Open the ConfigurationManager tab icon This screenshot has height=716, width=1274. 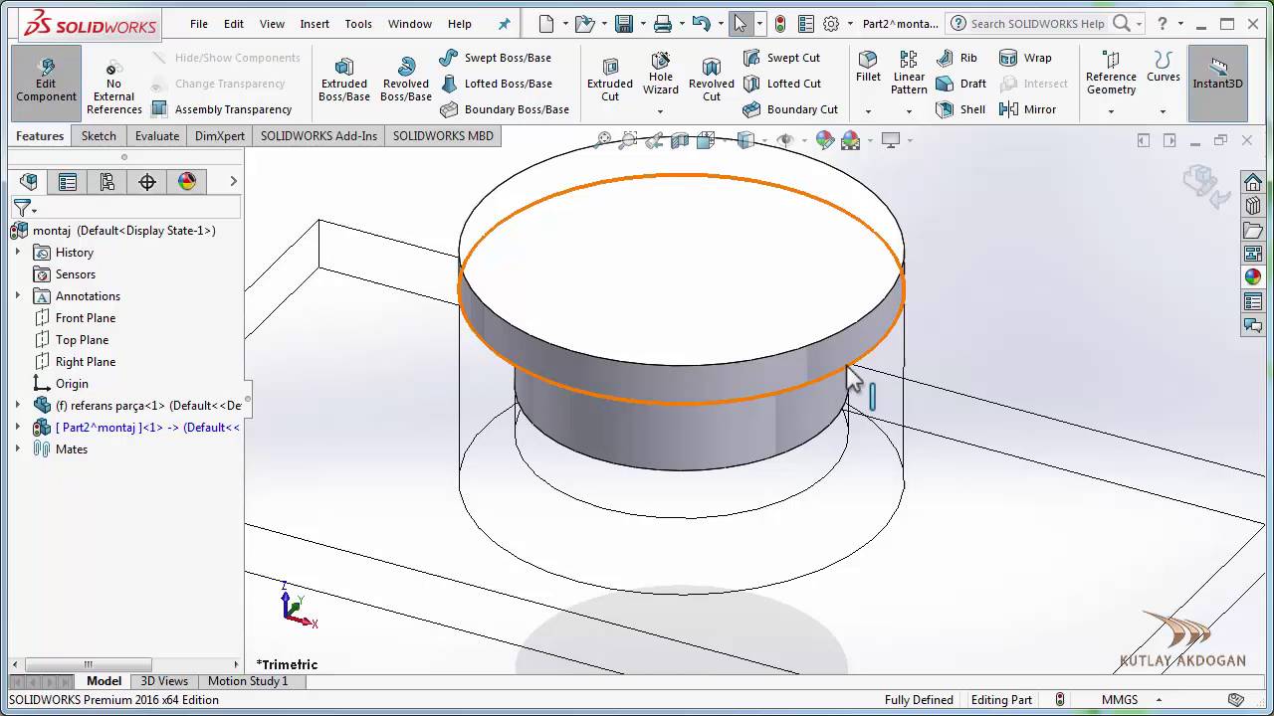107,182
